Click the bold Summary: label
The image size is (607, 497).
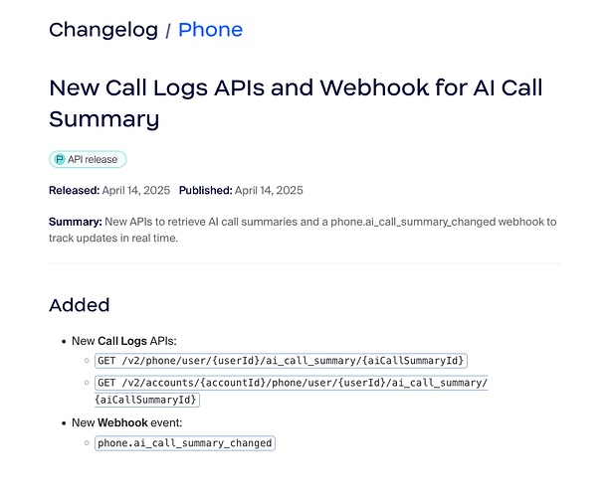(x=76, y=222)
